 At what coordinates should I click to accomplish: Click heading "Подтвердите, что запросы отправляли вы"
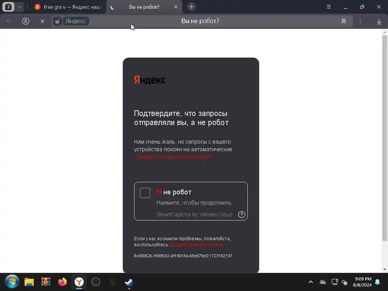pos(181,118)
